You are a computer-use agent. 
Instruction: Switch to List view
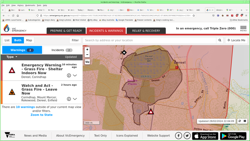[x=7, y=40]
